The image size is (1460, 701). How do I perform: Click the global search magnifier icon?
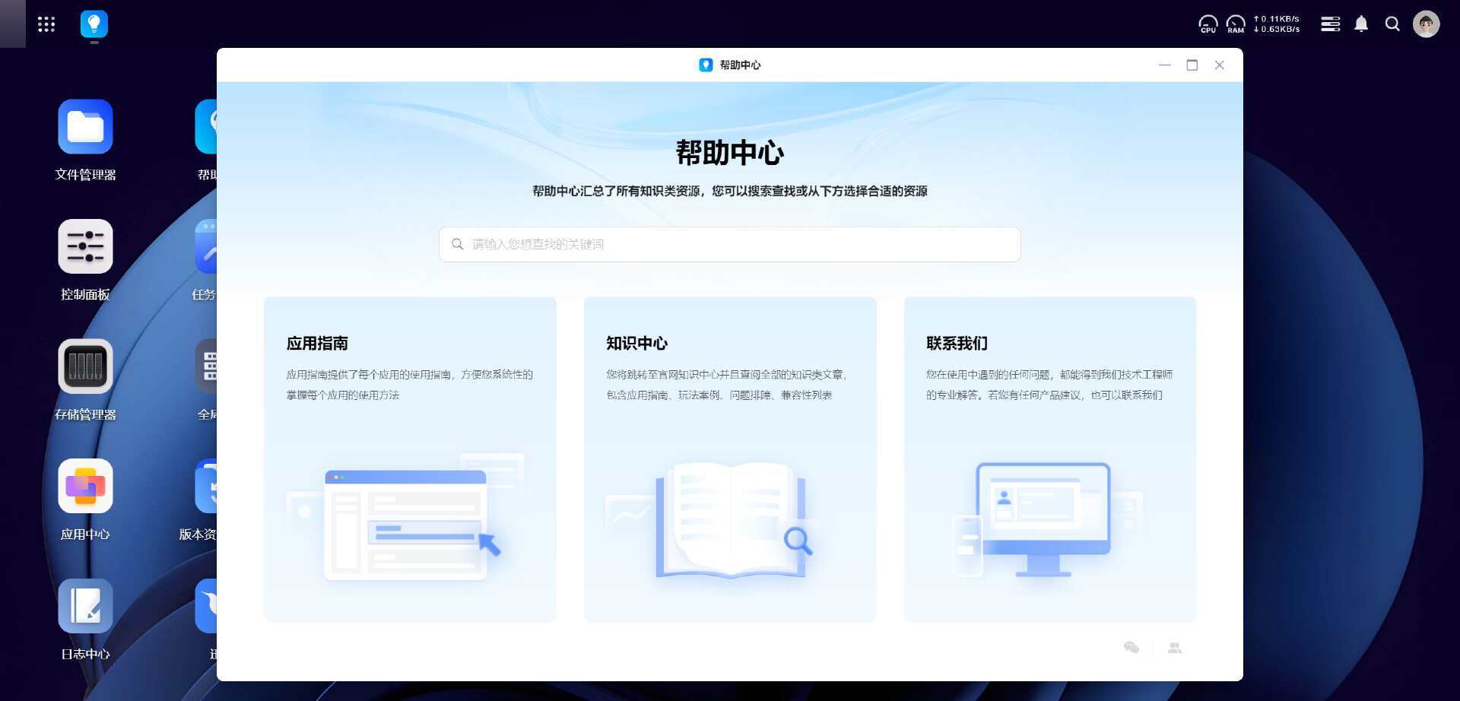pos(1392,24)
